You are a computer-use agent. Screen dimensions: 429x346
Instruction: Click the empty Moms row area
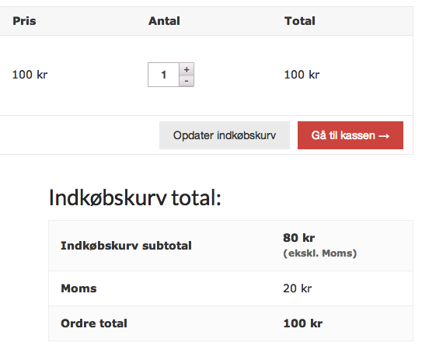tap(189, 288)
